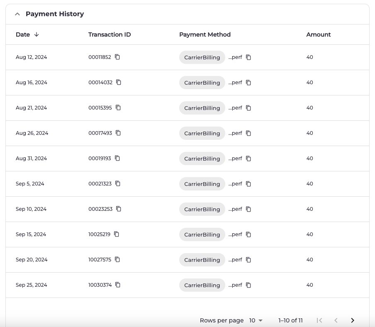The width and height of the screenshot is (375, 327).
Task: Click the 1–10 of 11 pagination text
Action: [x=290, y=320]
